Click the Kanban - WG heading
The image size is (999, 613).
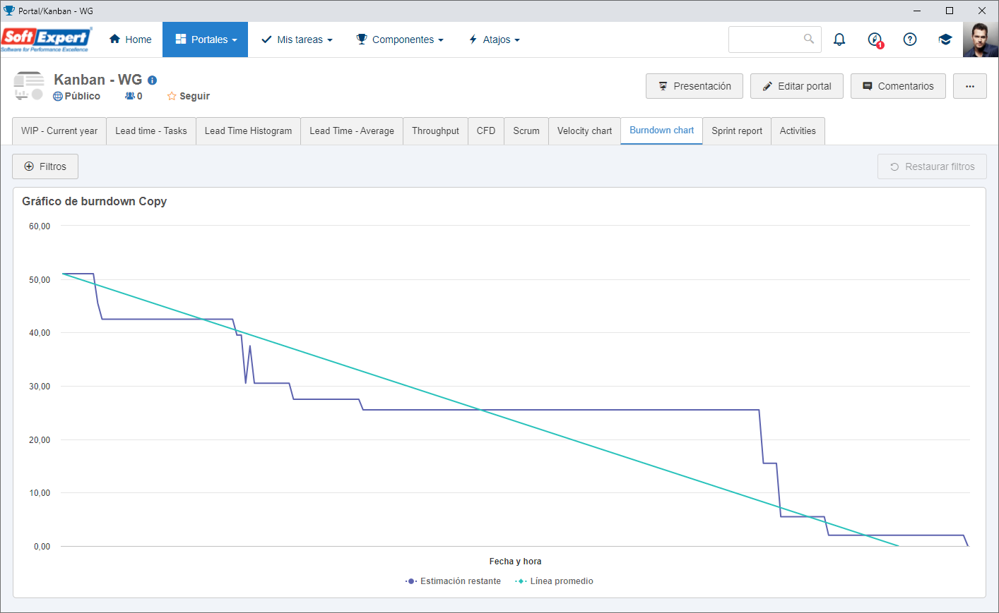98,80
